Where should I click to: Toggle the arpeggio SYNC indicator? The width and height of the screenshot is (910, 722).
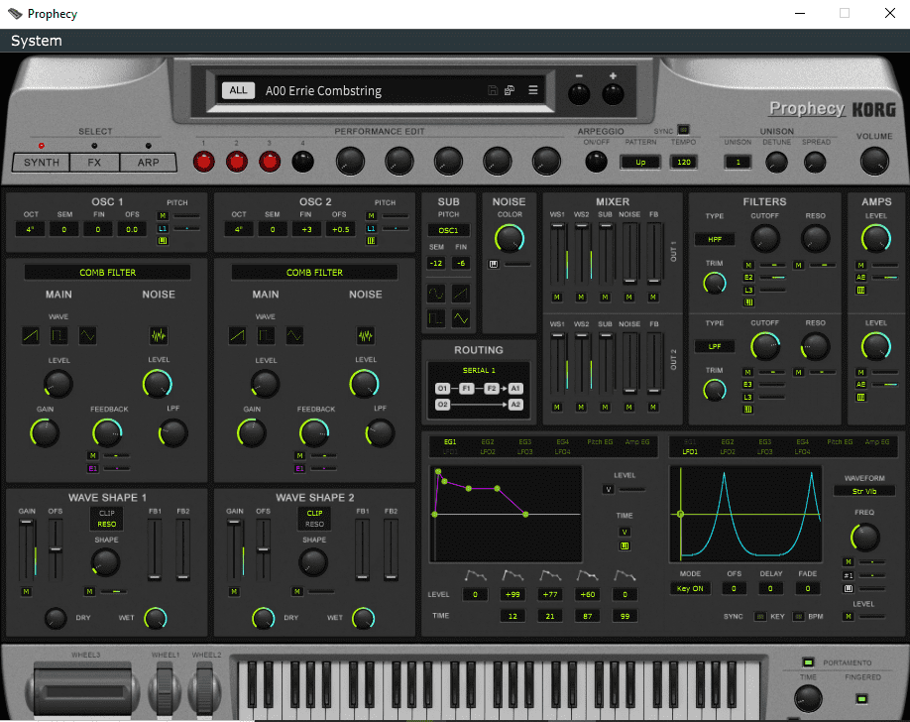(684, 130)
